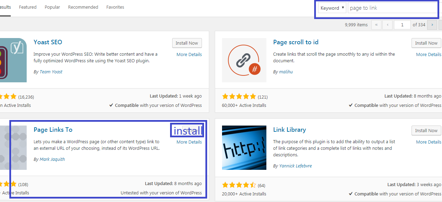The height and width of the screenshot is (202, 442).
Task: Open More Details for Yoast SEO
Action: 189,54
